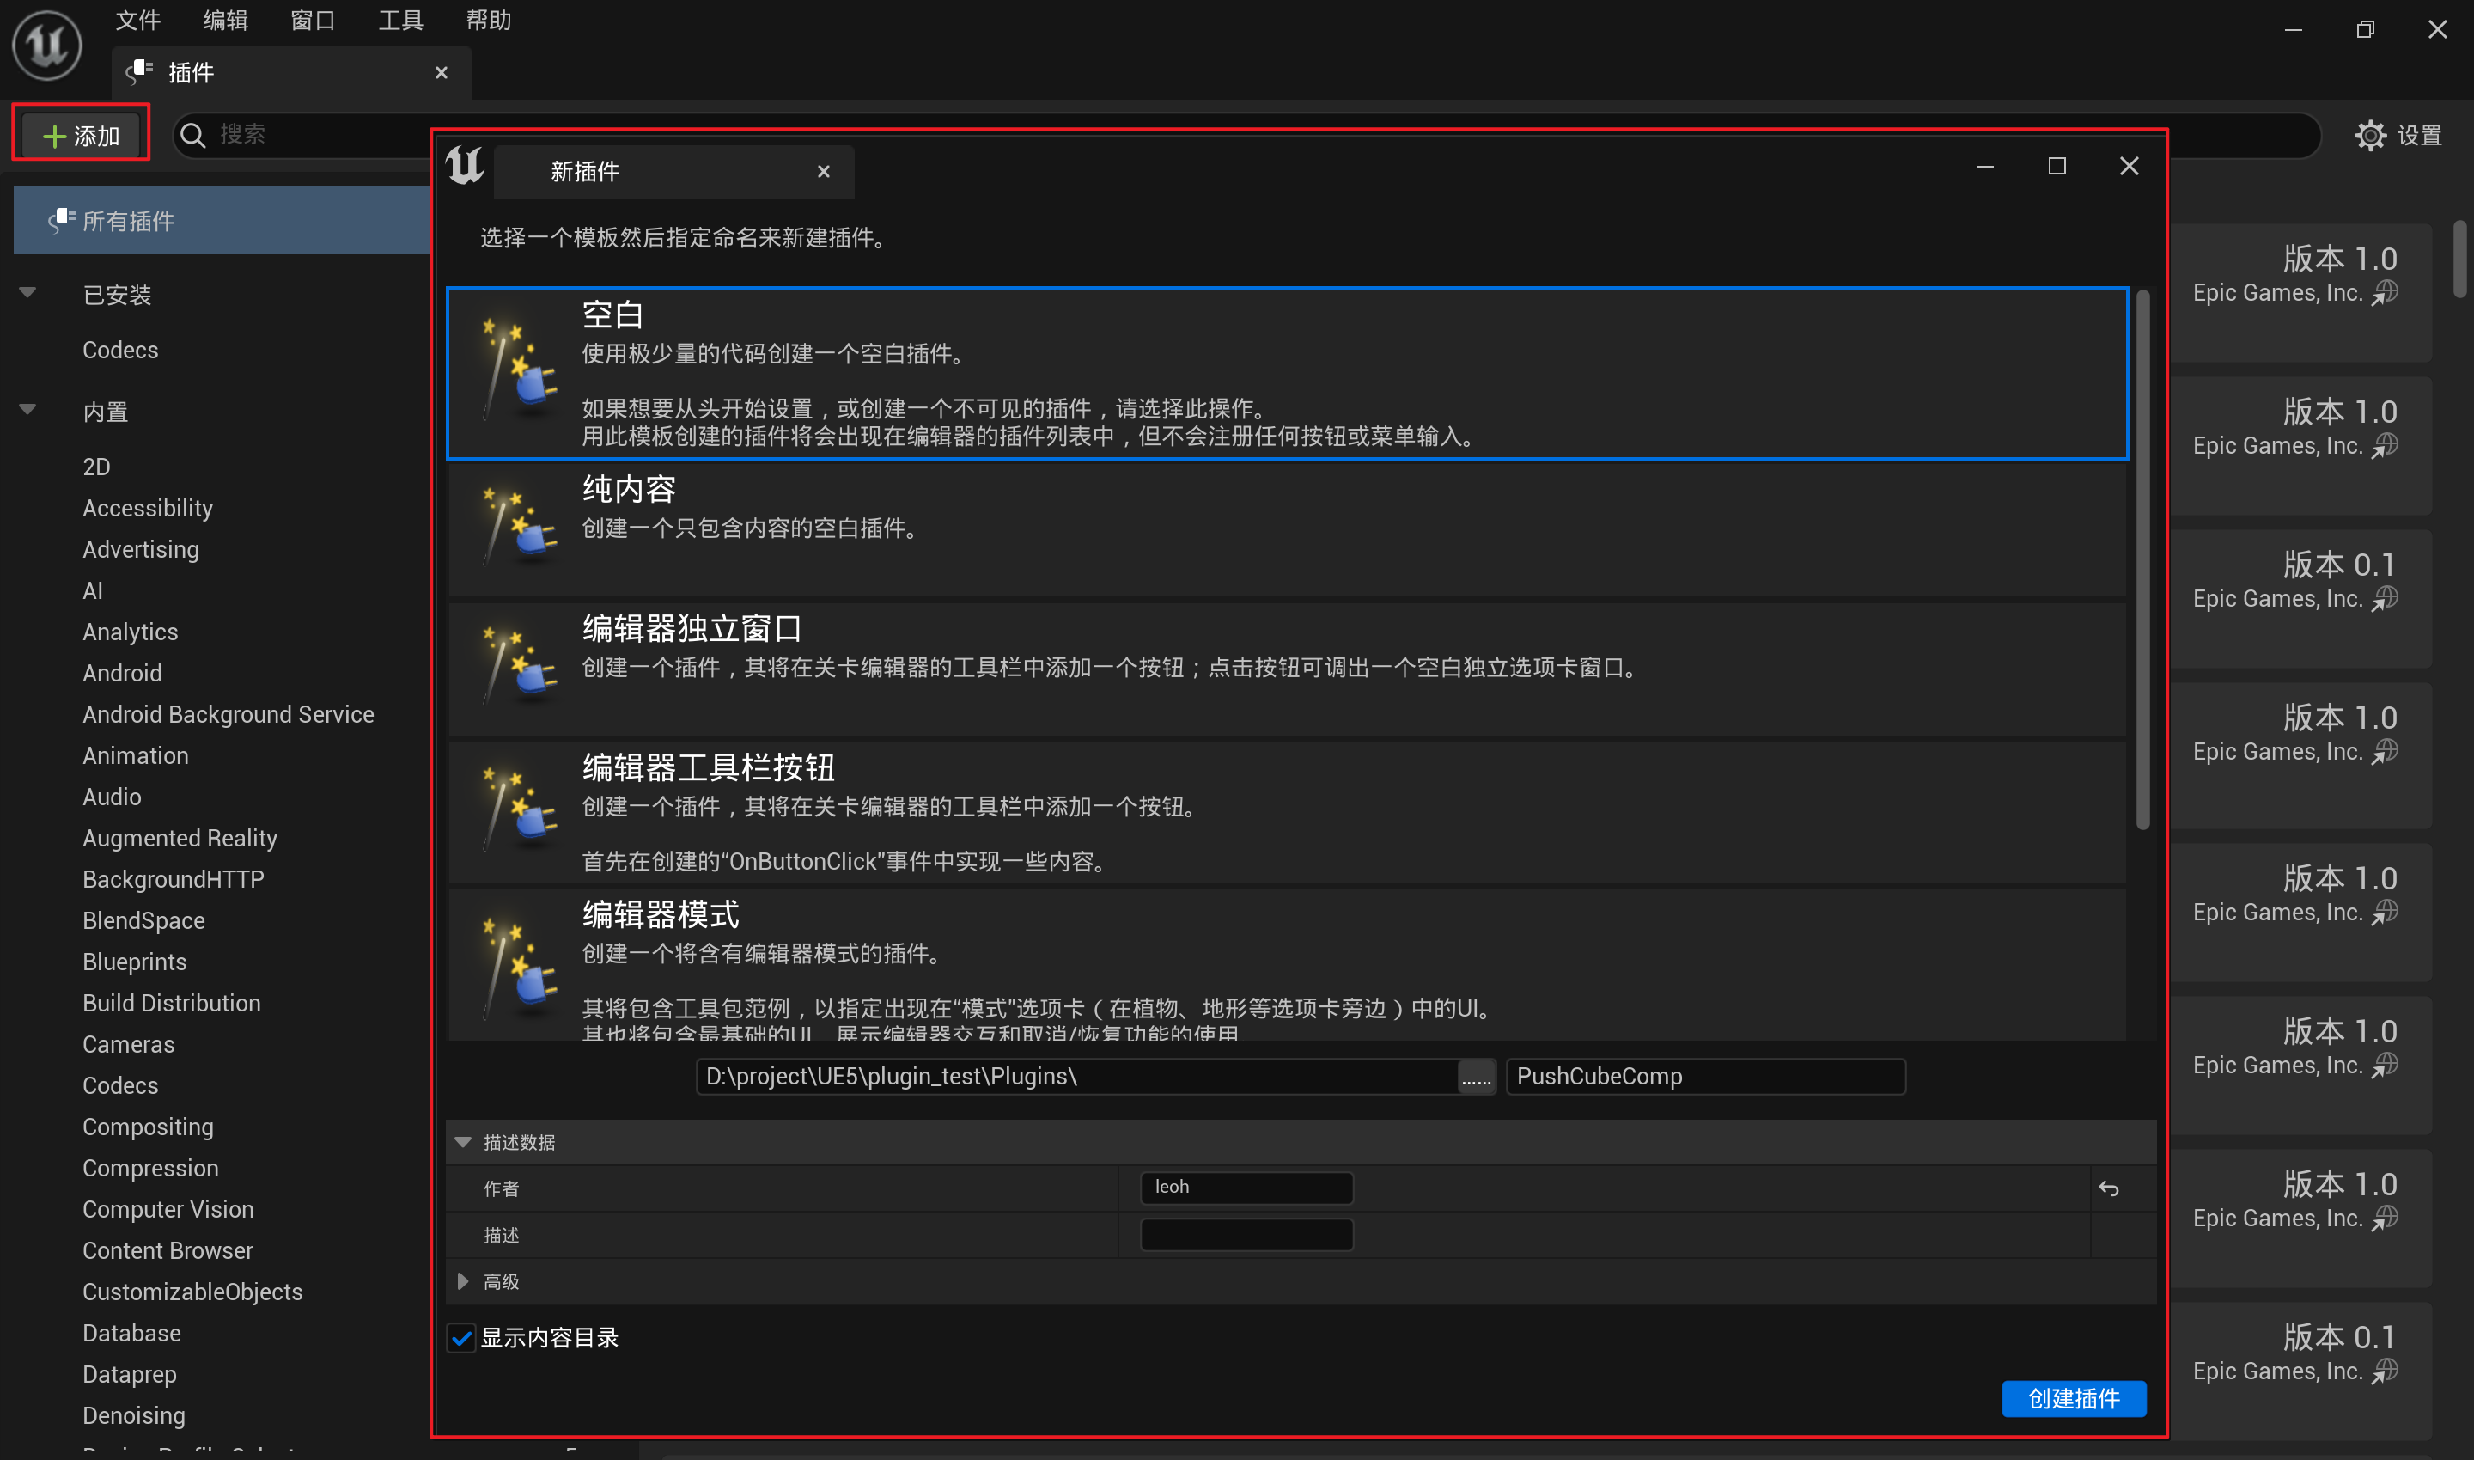Click the browse folder ellipsis button
Viewport: 2474px width, 1460px height.
(x=1476, y=1078)
